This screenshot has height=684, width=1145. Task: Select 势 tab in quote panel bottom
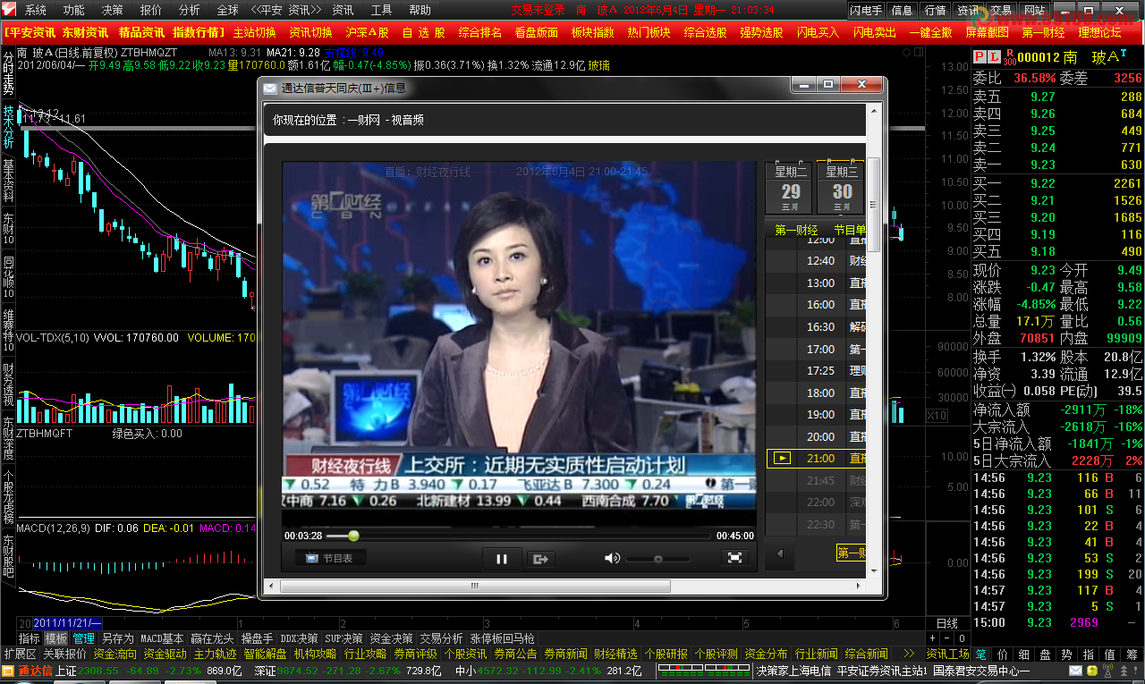point(1067,654)
